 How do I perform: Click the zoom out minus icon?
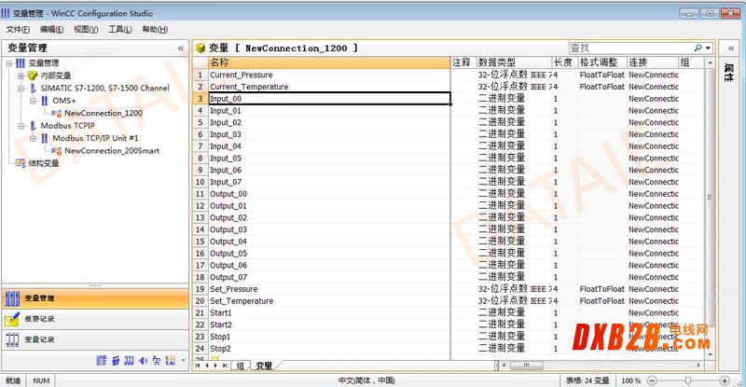pos(652,380)
